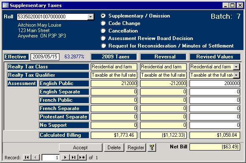Click Reversal Calculated Billing ($1,122.33)
Image resolution: width=246 pixels, height=163 pixels.
pyautogui.click(x=163, y=135)
